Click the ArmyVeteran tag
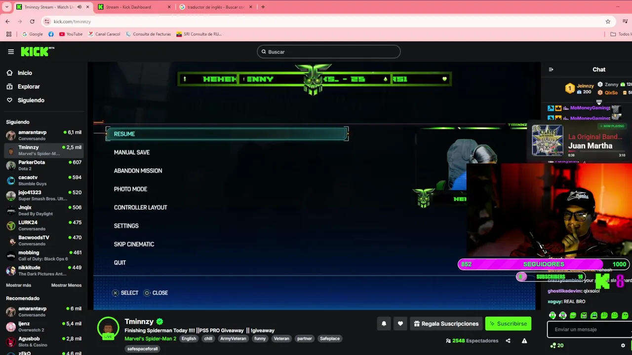The width and height of the screenshot is (632, 355). 233,339
